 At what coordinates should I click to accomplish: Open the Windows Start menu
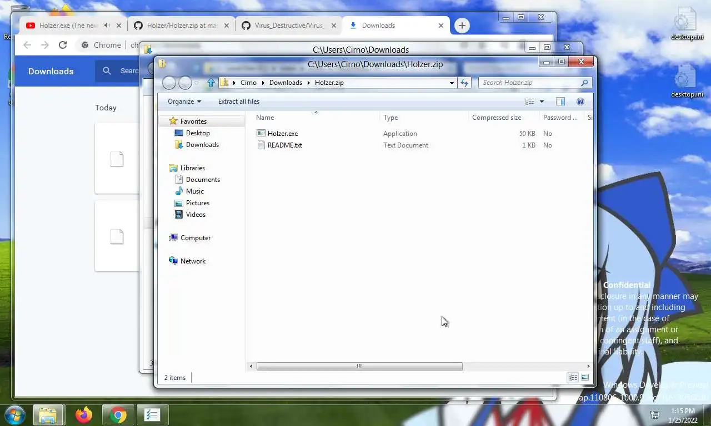[x=15, y=415]
